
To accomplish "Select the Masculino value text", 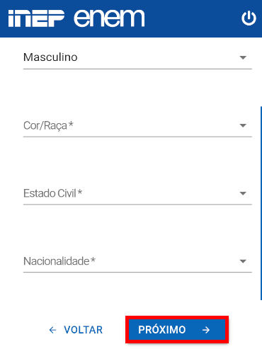I will click(50, 57).
